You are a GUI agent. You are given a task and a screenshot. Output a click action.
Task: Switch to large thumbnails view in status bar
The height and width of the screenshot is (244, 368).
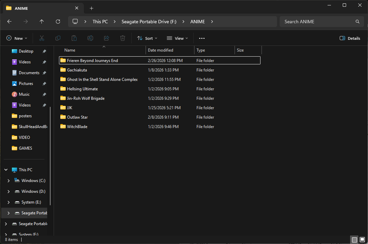coord(362,240)
